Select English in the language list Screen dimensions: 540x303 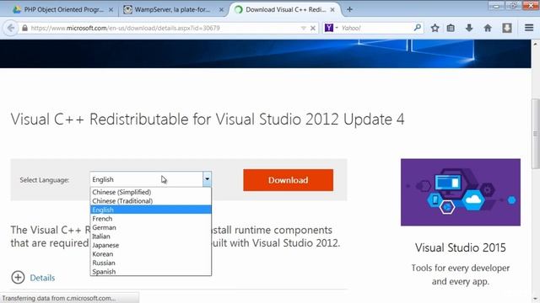(151, 210)
